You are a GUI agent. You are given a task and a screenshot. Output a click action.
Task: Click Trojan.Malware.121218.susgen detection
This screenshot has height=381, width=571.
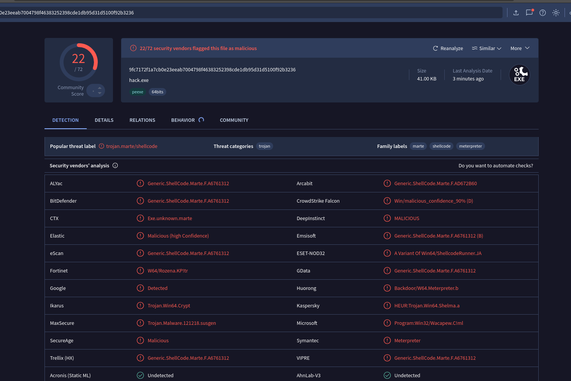[182, 323]
